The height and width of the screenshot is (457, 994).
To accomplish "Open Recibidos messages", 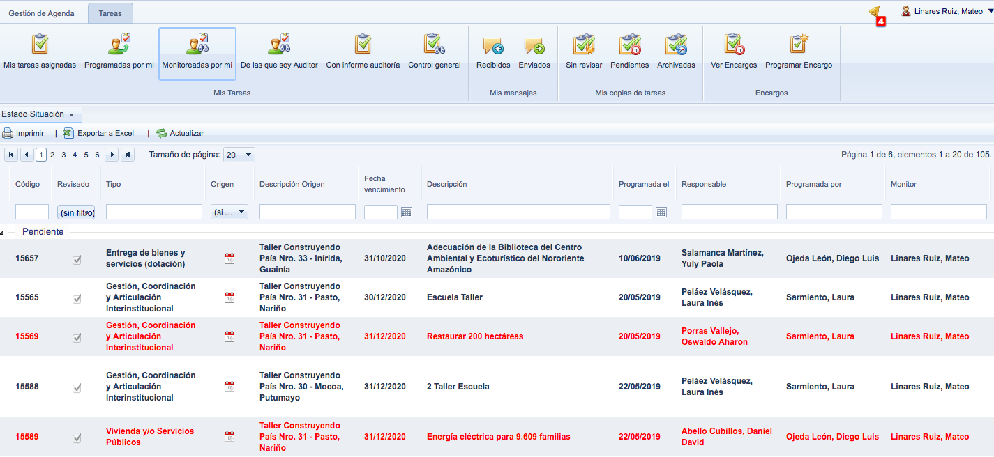I will 493,54.
